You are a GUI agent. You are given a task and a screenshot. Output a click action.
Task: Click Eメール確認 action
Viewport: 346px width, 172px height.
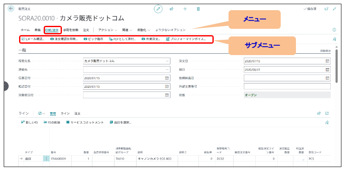[33, 39]
